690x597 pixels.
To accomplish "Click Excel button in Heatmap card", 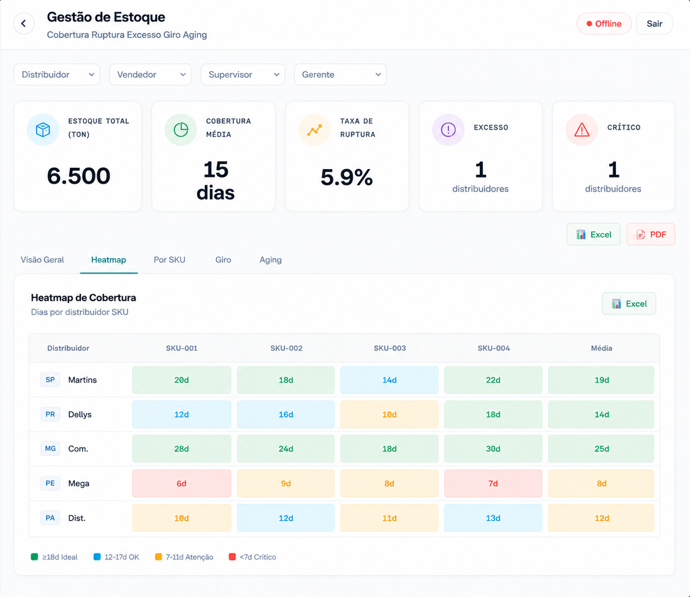I will [629, 304].
